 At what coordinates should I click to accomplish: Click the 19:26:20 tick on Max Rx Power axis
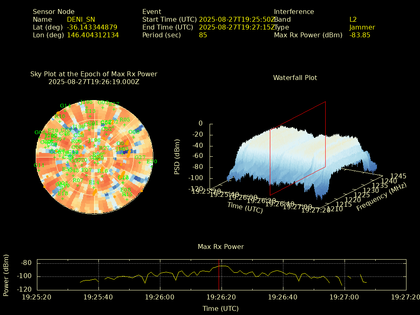(221, 297)
